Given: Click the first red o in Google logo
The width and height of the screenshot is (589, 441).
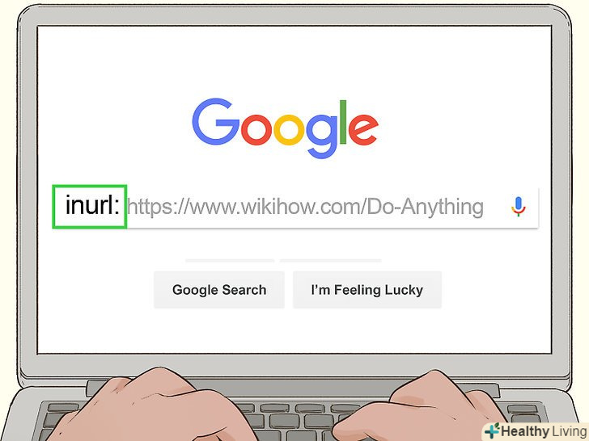Looking at the screenshot, I should click(x=256, y=129).
